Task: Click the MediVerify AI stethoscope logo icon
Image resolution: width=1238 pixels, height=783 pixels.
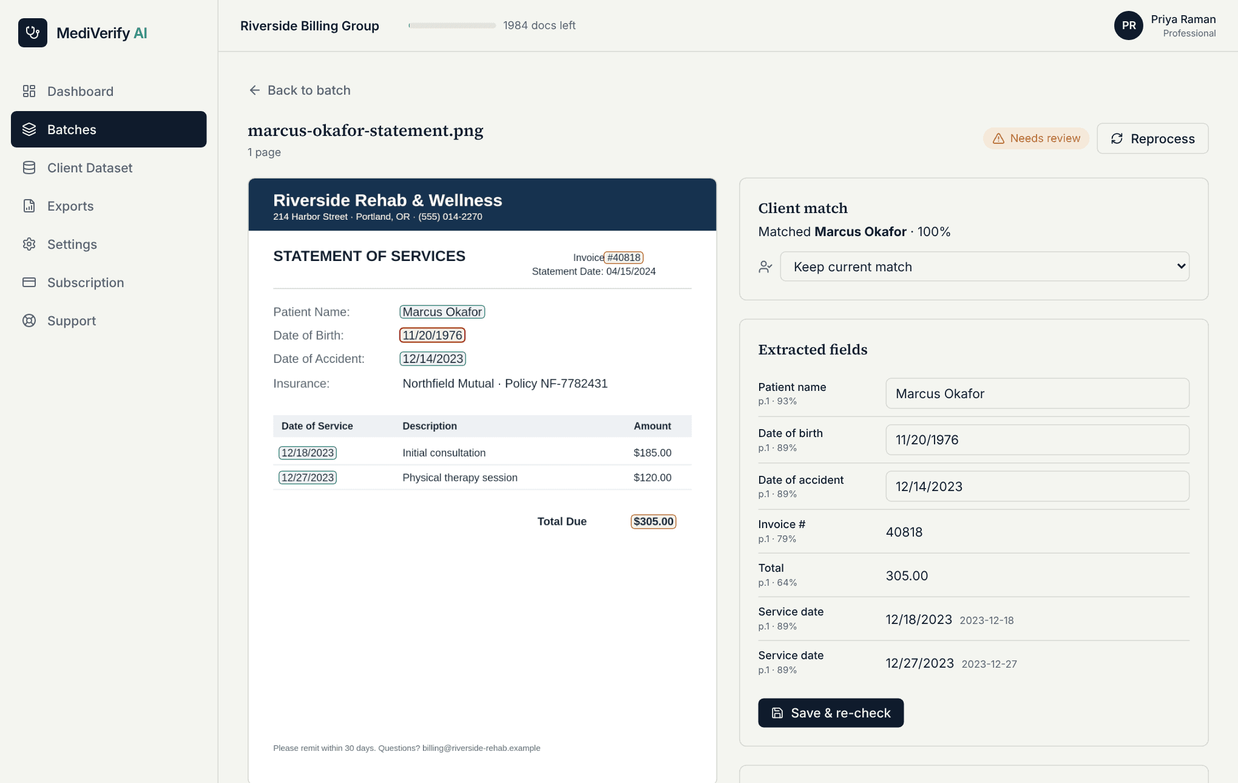Action: (x=33, y=33)
